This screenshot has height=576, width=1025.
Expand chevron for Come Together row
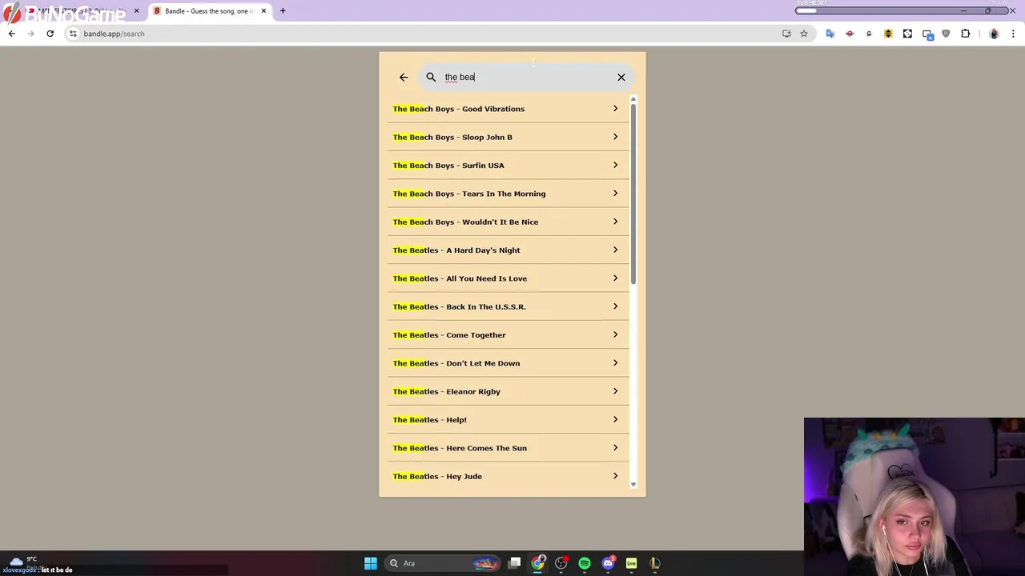[615, 334]
